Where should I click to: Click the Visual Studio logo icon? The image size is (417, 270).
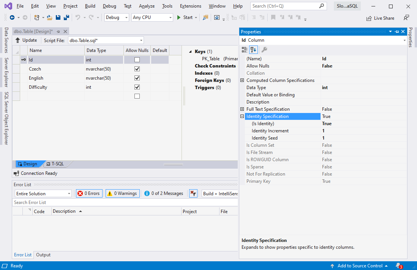pos(8,6)
